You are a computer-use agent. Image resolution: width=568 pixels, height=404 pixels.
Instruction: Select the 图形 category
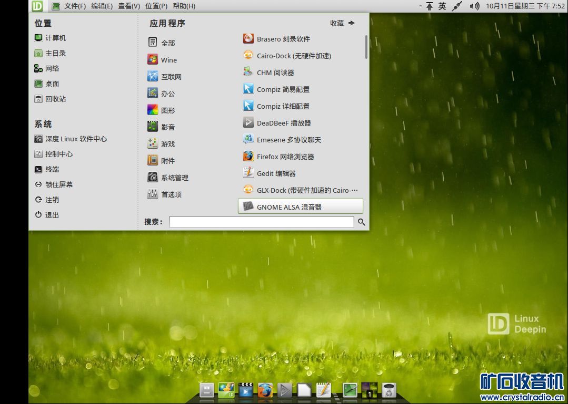(x=162, y=110)
